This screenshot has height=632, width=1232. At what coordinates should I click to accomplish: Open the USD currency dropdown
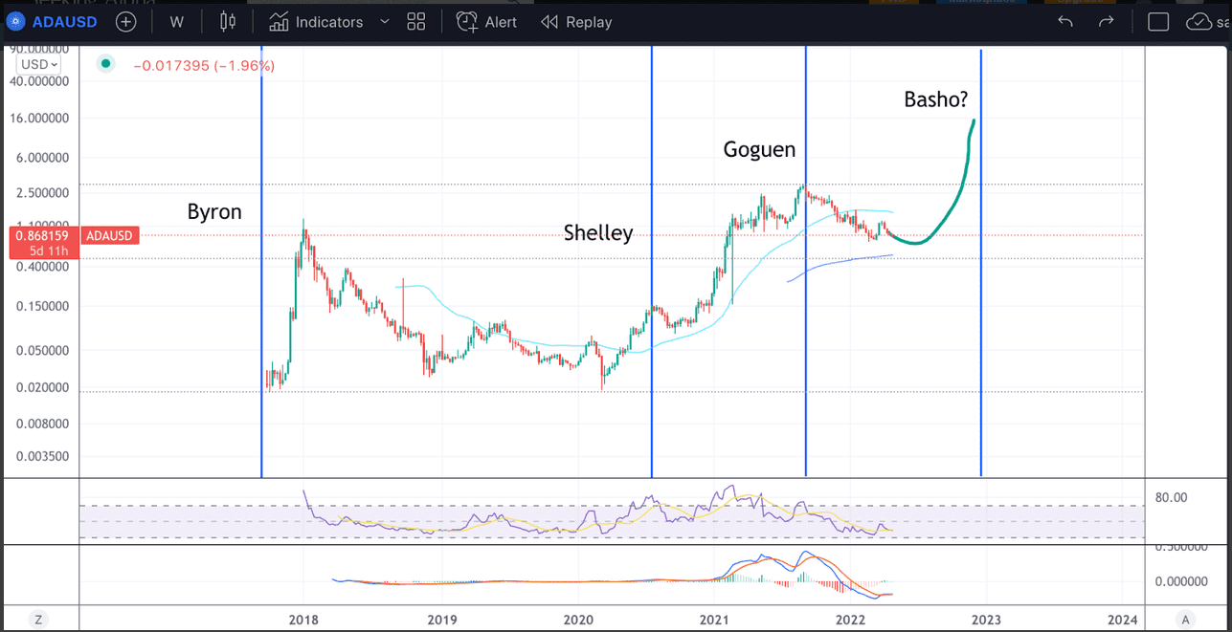[36, 63]
